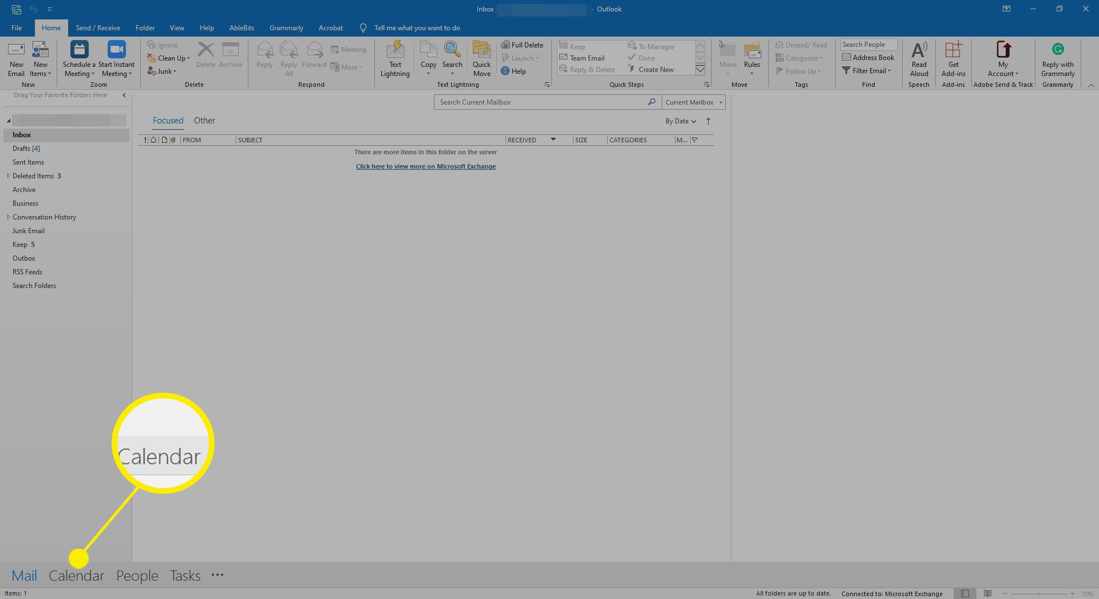Open the Grammarly ribbon tab
Image resolution: width=1099 pixels, height=599 pixels.
point(286,27)
